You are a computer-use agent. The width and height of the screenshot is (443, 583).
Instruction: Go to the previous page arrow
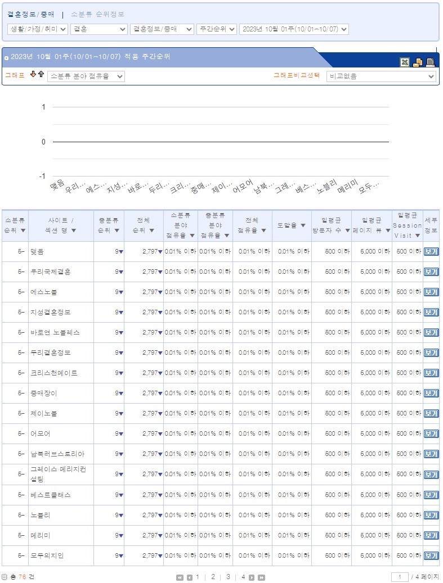(x=189, y=577)
